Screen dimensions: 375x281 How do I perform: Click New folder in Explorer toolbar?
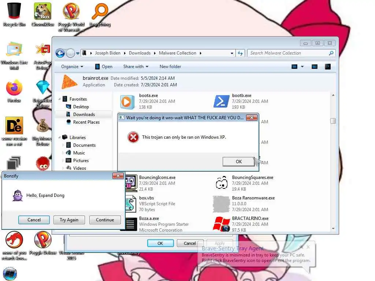[x=170, y=67]
